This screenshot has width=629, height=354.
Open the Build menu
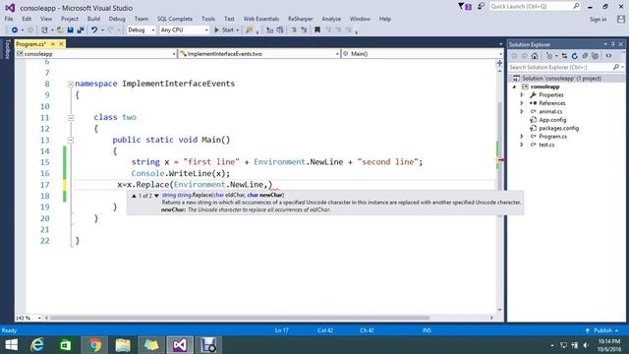pyautogui.click(x=93, y=19)
